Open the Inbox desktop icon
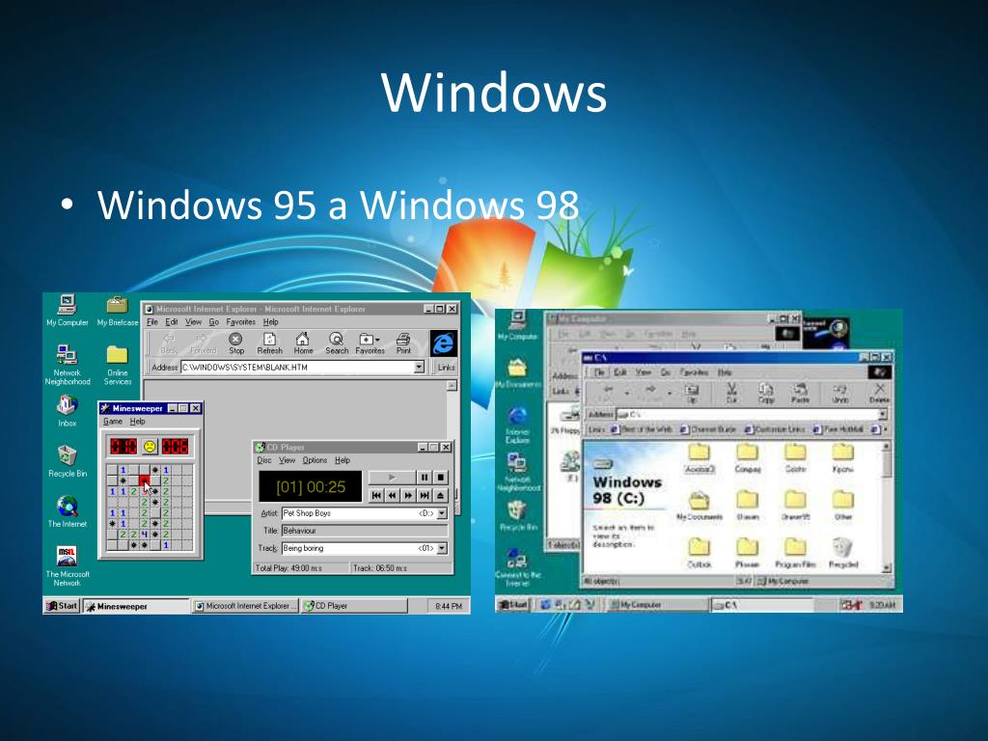This screenshot has width=988, height=741. pyautogui.click(x=68, y=411)
